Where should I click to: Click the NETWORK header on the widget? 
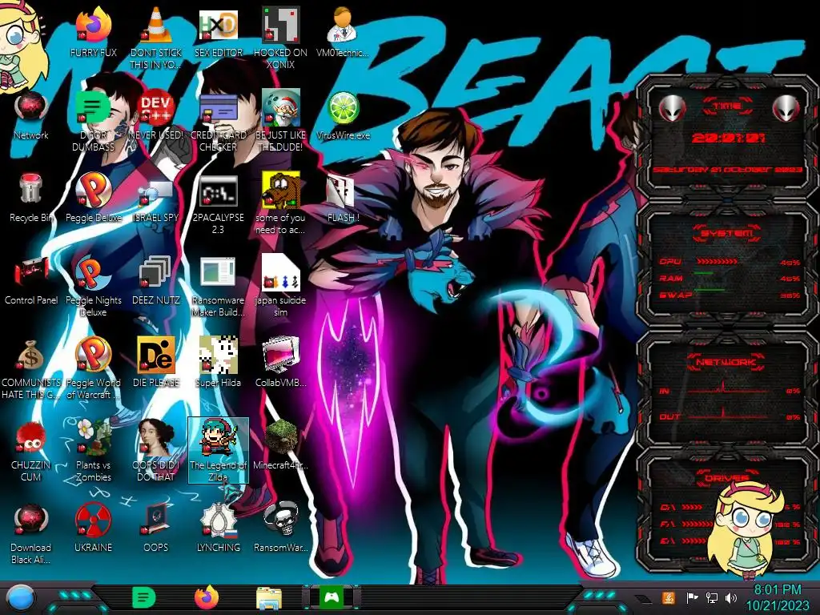726,361
